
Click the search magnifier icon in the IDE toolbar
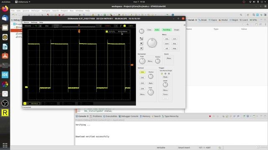pos(241,15)
